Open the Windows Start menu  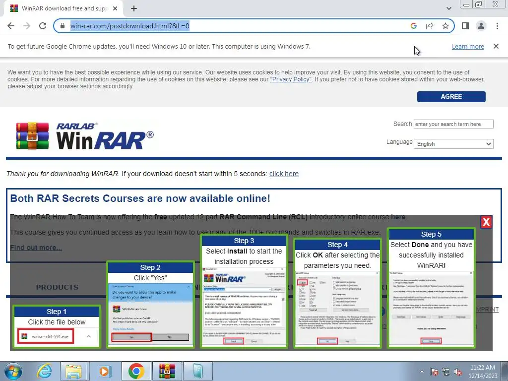[x=12, y=371]
